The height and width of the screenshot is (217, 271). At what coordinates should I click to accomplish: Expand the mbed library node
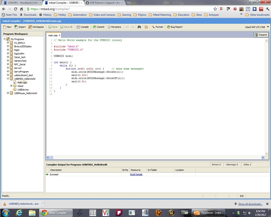[12, 86]
